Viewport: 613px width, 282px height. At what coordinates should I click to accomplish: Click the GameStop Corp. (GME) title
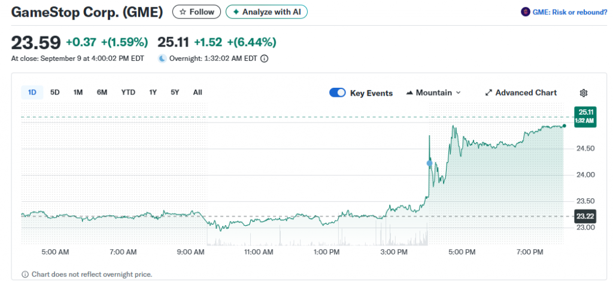click(87, 12)
